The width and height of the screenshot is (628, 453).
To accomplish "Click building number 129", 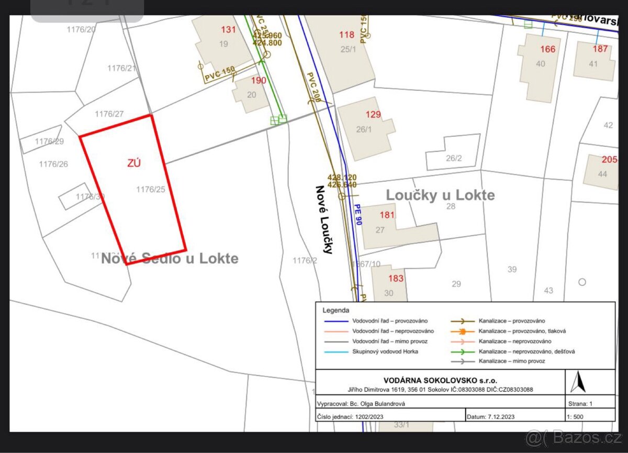I will pyautogui.click(x=373, y=115).
